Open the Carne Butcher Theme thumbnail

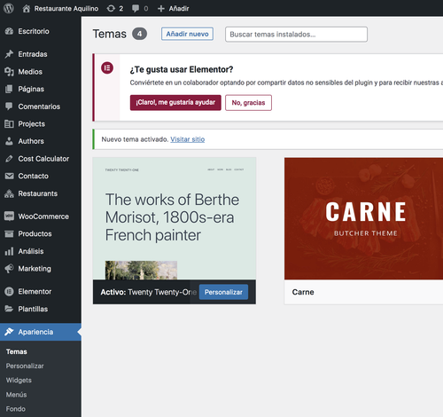coord(363,218)
